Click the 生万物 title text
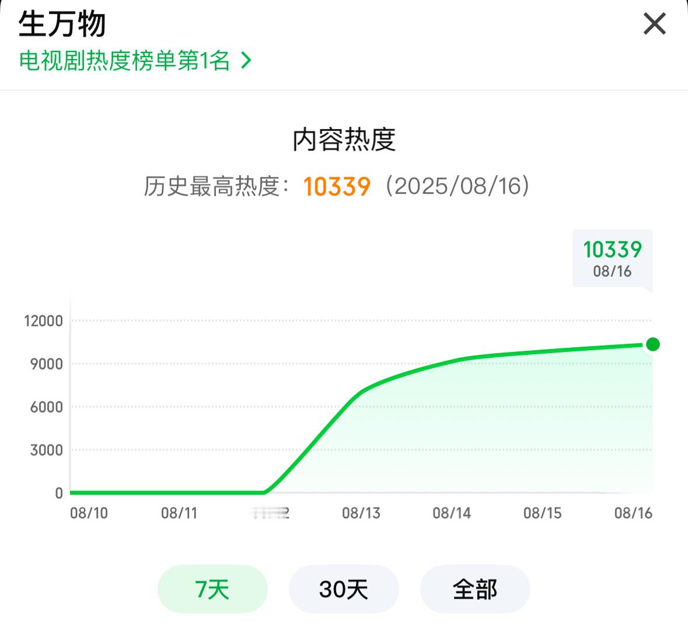The width and height of the screenshot is (688, 638). point(62,24)
